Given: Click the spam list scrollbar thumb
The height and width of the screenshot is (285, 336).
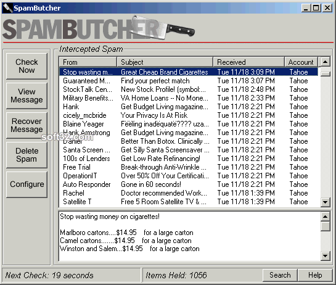Looking at the screenshot, I should [x=326, y=74].
